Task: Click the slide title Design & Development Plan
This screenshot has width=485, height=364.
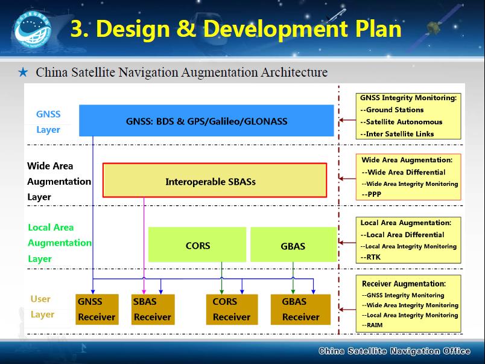Action: tap(236, 28)
